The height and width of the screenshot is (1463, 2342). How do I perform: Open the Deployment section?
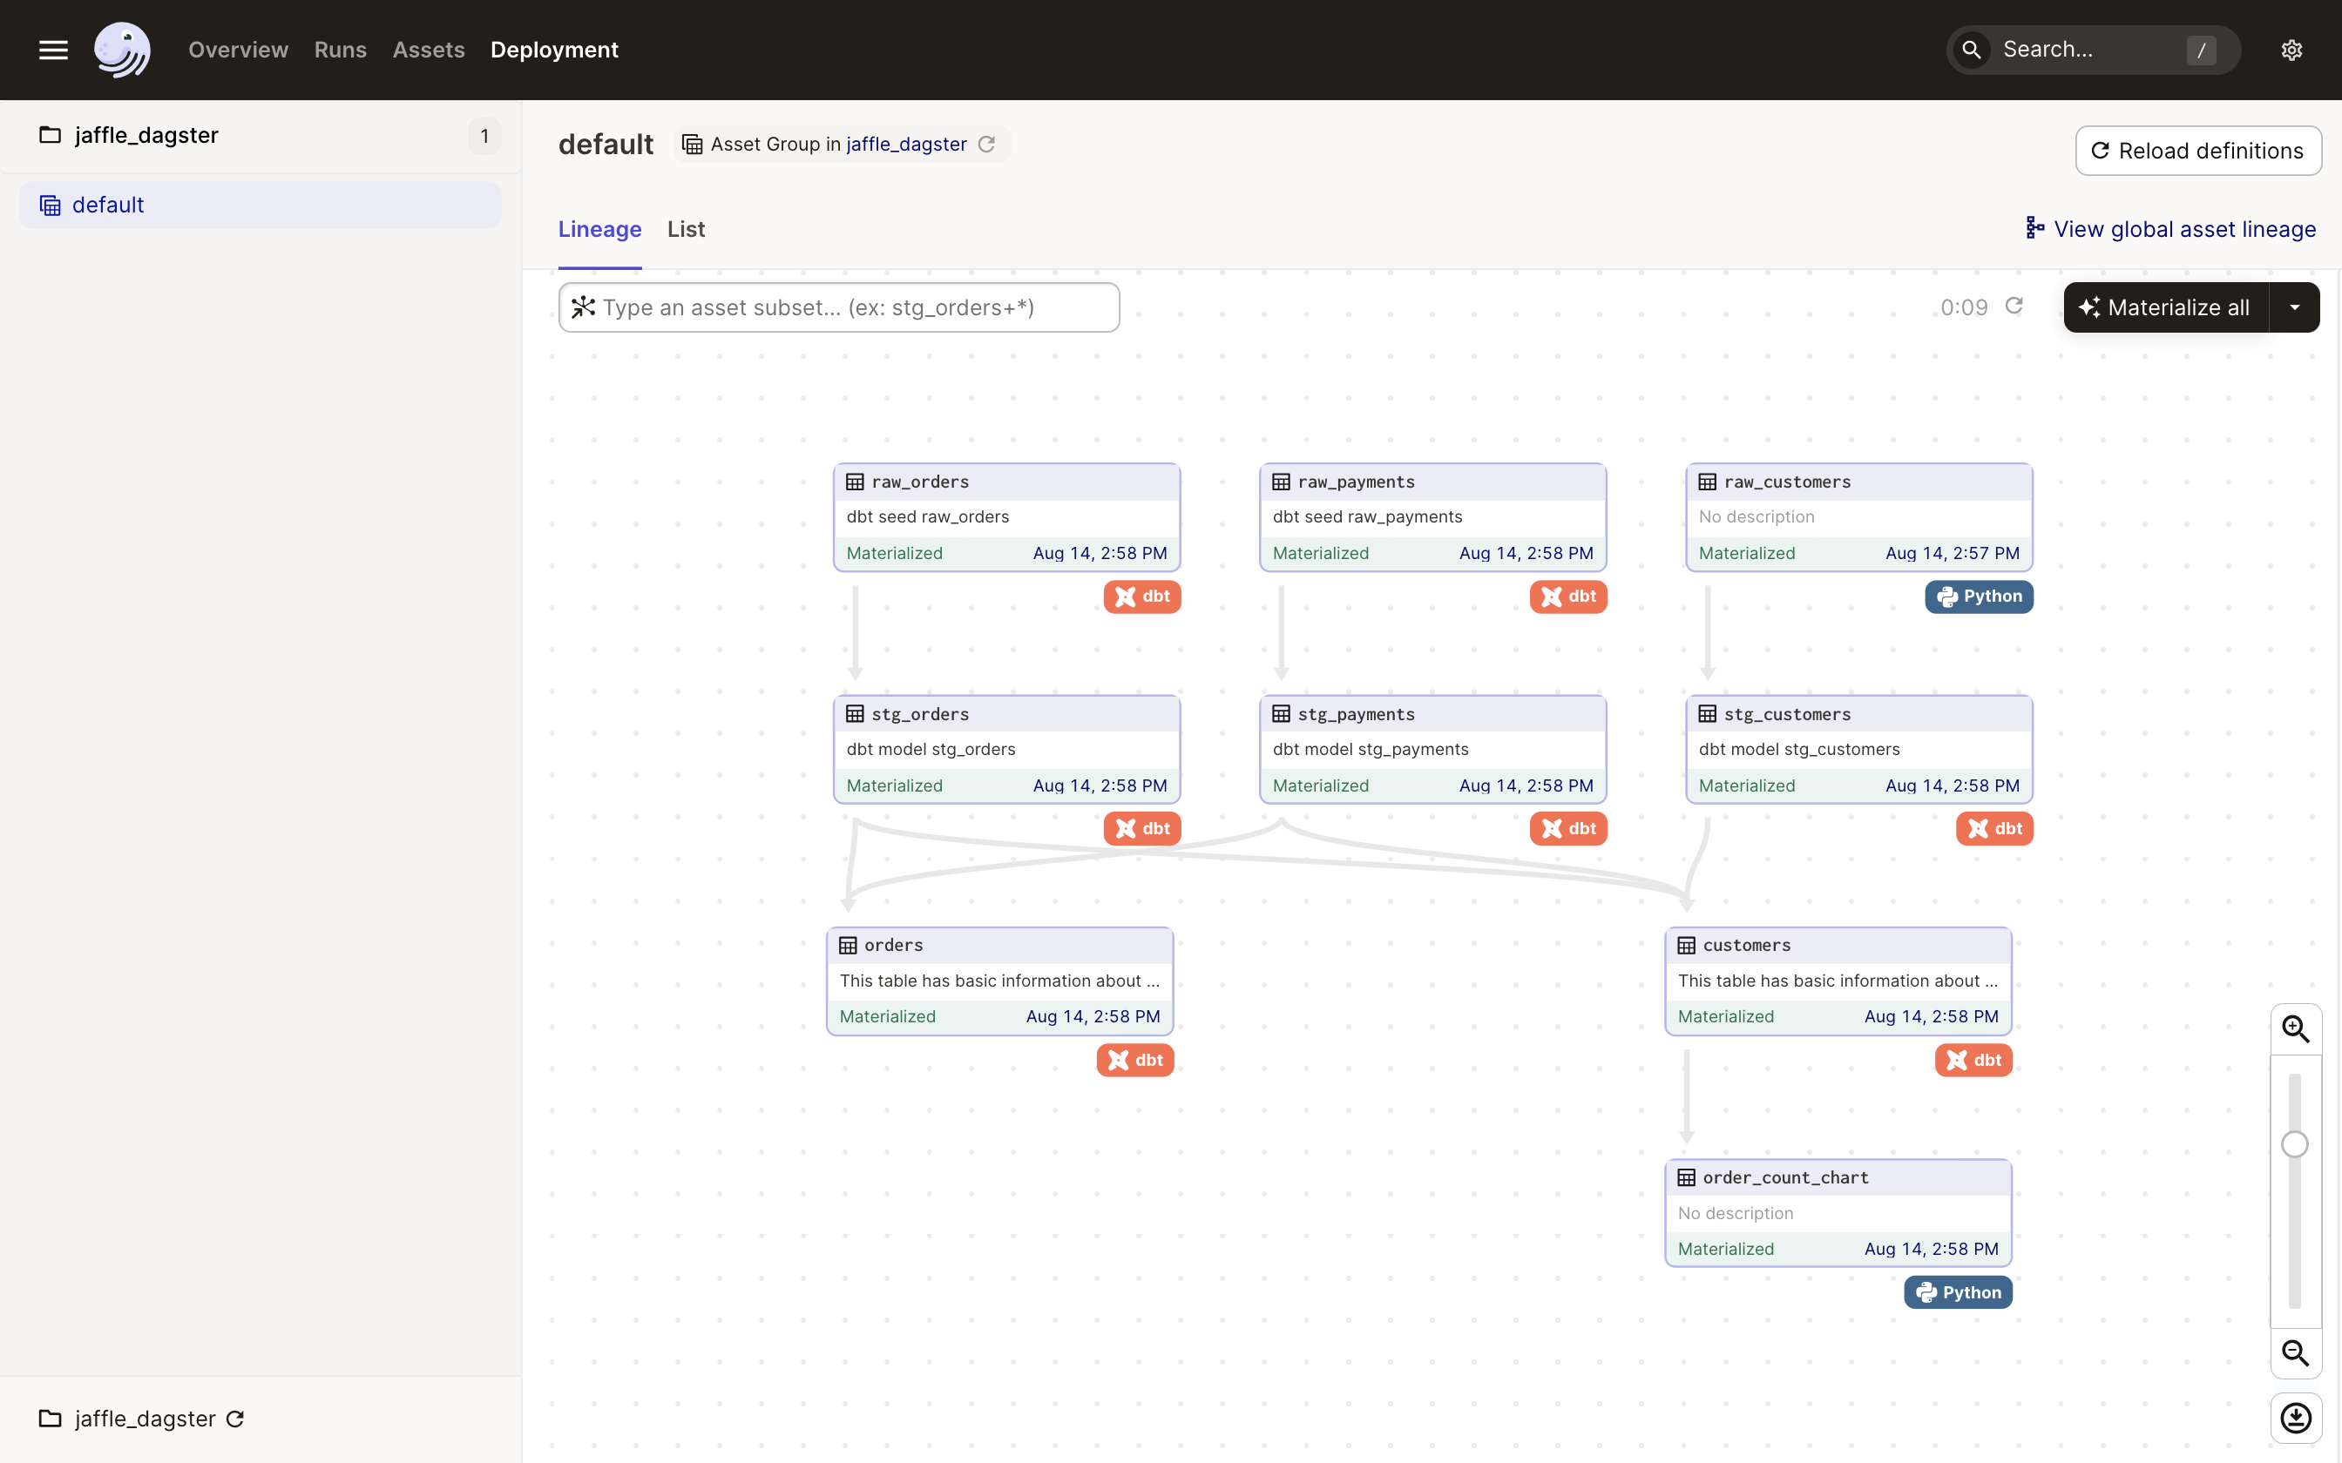click(553, 50)
